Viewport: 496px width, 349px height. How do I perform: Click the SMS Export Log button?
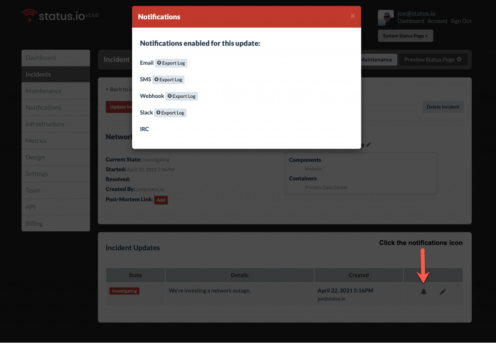pyautogui.click(x=169, y=79)
